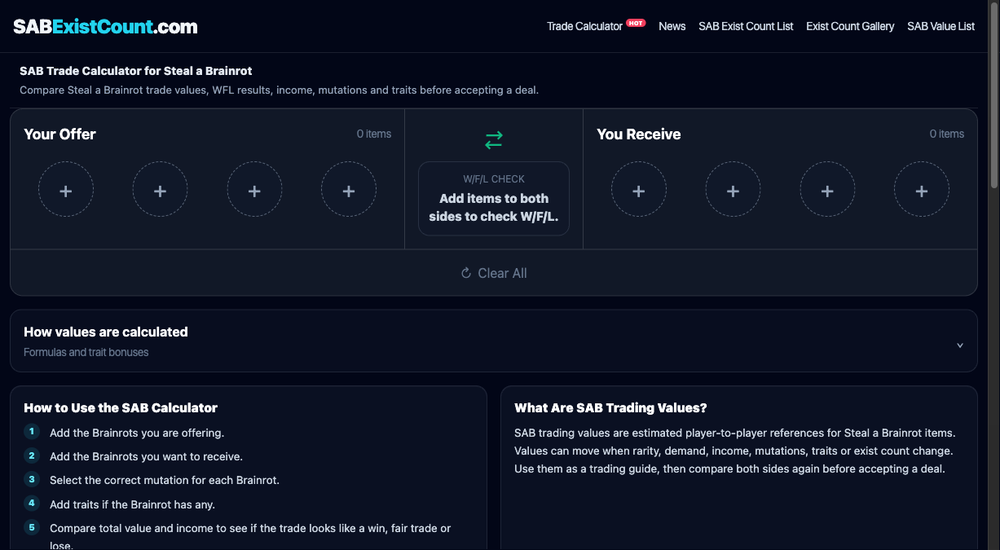1000x550 pixels.
Task: Click the SABExistCount.com site logo
Action: [105, 26]
